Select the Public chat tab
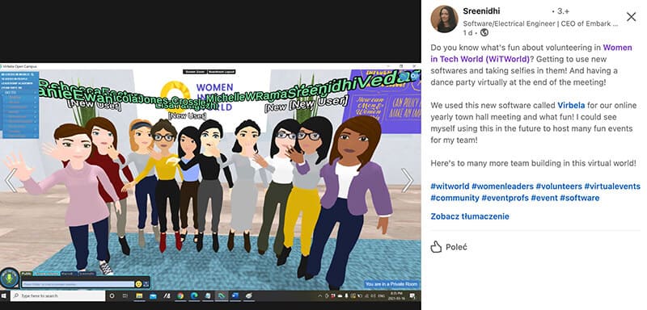Image resolution: width=647 pixels, height=310 pixels. coord(27,274)
